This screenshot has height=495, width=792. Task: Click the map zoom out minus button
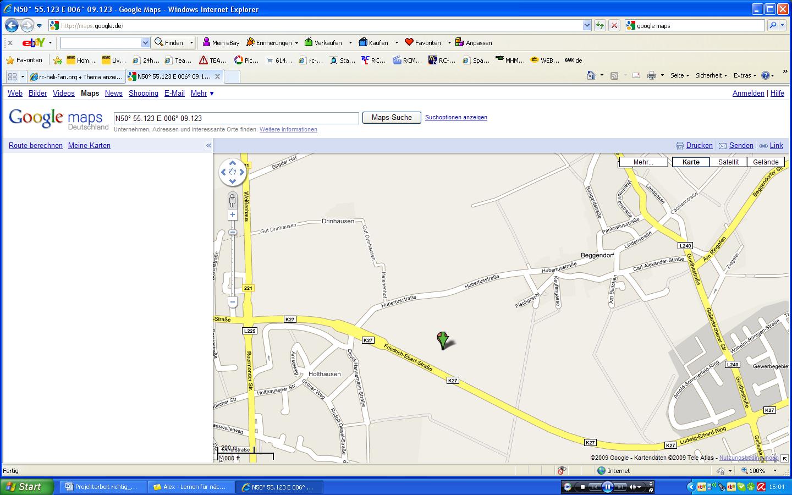point(233,302)
